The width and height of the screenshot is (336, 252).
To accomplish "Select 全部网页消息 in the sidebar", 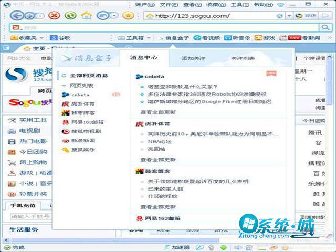I will 89,76.
